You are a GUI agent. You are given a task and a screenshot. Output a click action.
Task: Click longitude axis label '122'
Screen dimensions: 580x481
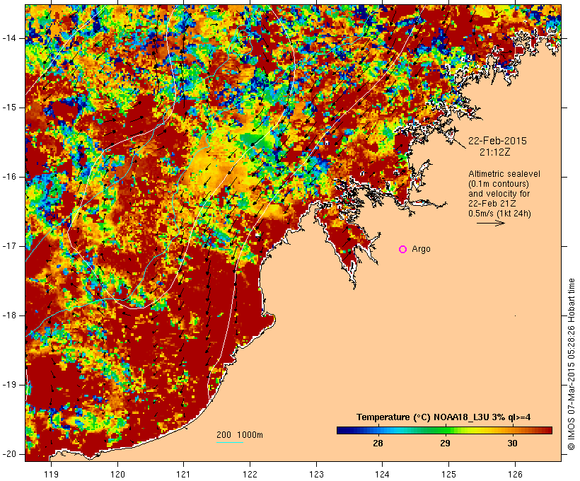coord(250,474)
